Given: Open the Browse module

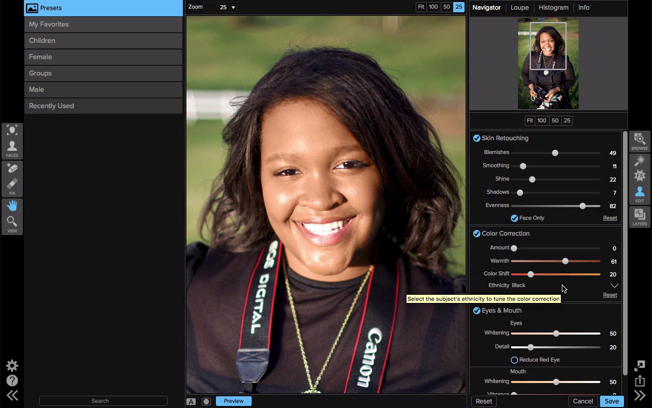Looking at the screenshot, I should (640, 141).
